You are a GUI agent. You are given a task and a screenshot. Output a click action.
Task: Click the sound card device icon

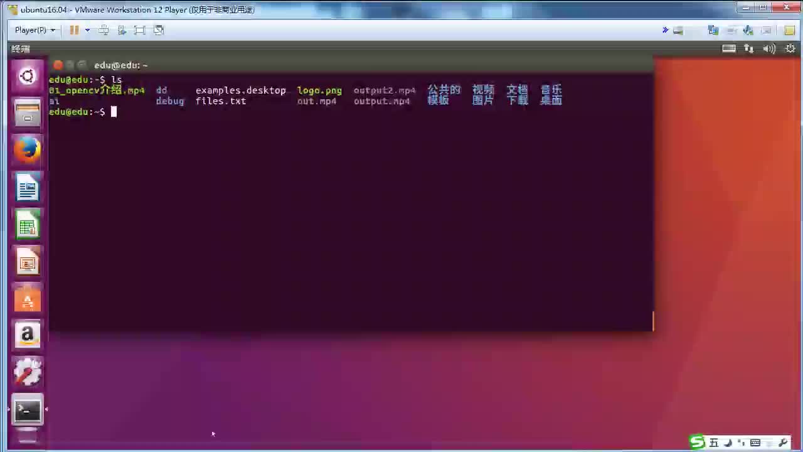tap(748, 30)
